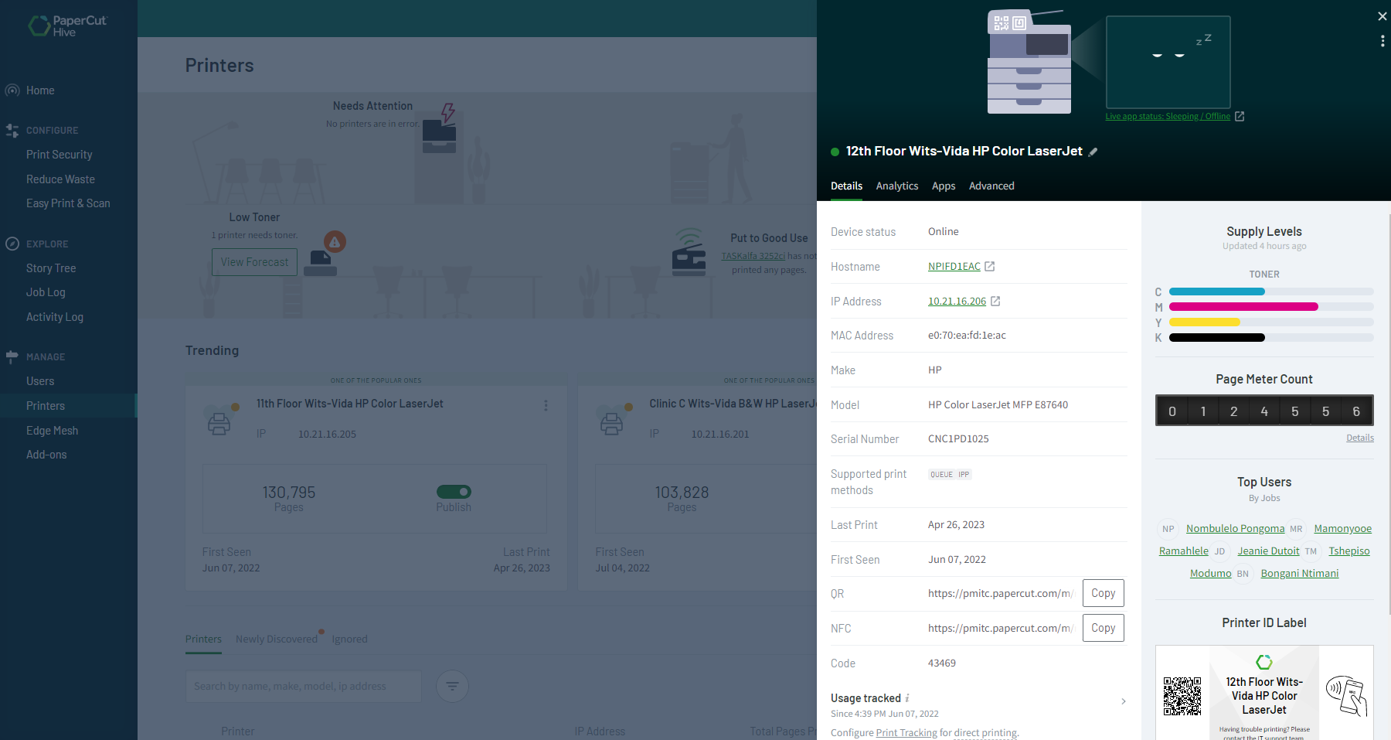Click the printer search input field

tap(304, 687)
